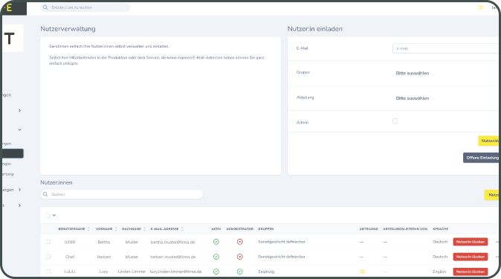Image resolution: width=501 pixels, height=279 pixels.
Task: Click the red Administrator icon for Bertha
Action: click(239, 242)
